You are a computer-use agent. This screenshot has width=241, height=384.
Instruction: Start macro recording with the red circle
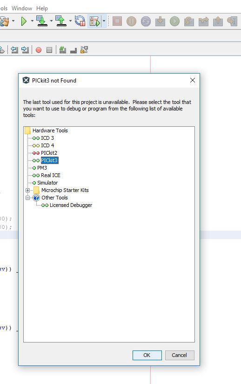tap(39, 50)
